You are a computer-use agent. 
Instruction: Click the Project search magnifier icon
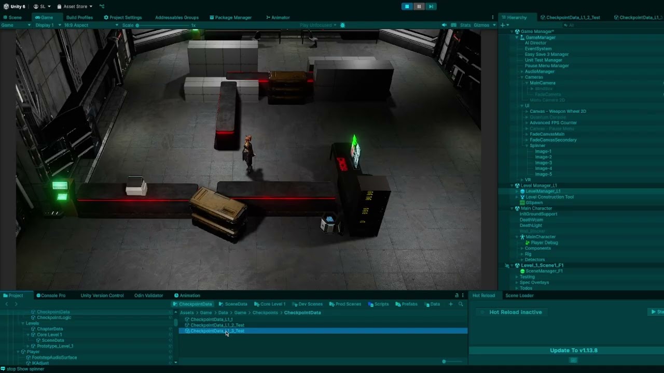461,304
